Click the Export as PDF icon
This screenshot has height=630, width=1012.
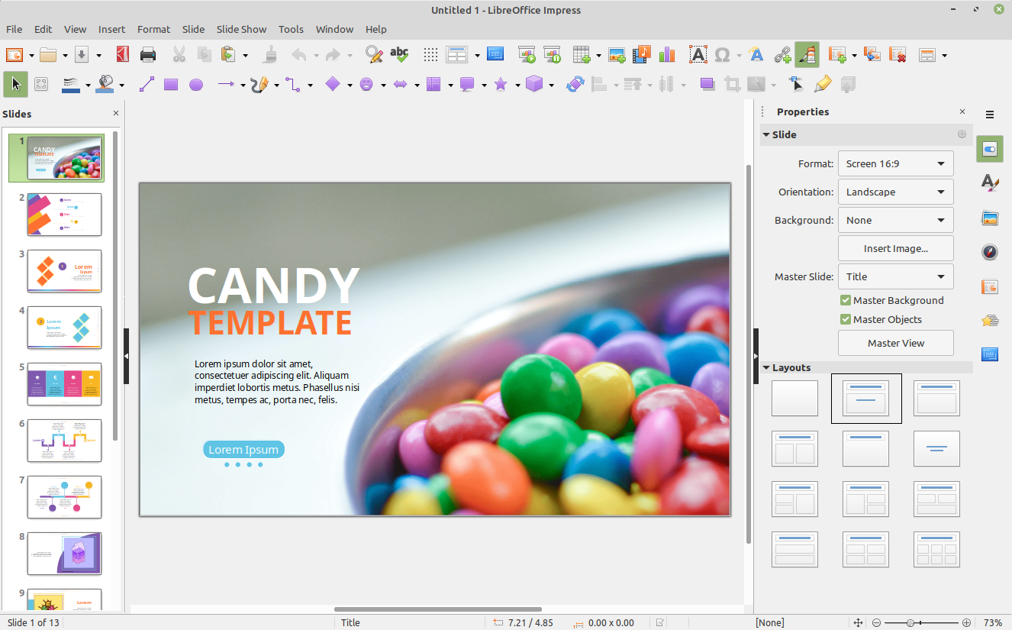(122, 54)
